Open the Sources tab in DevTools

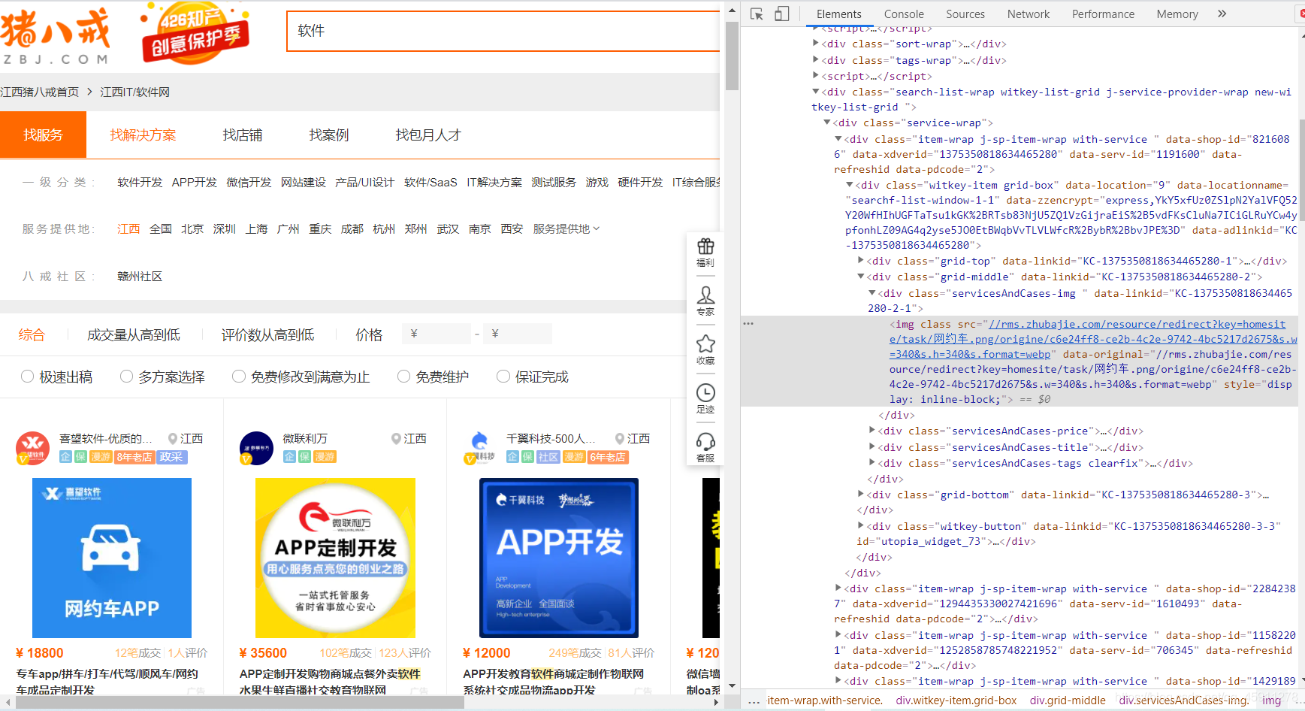click(x=965, y=14)
